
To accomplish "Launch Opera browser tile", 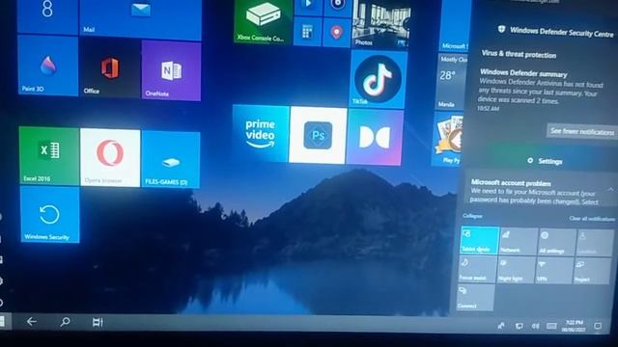I will coord(110,157).
